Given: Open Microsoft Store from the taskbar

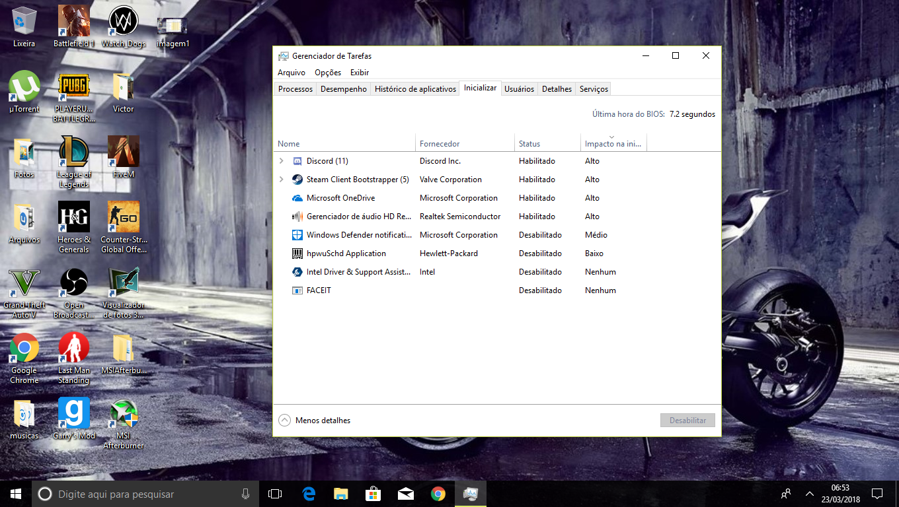Looking at the screenshot, I should click(x=373, y=494).
